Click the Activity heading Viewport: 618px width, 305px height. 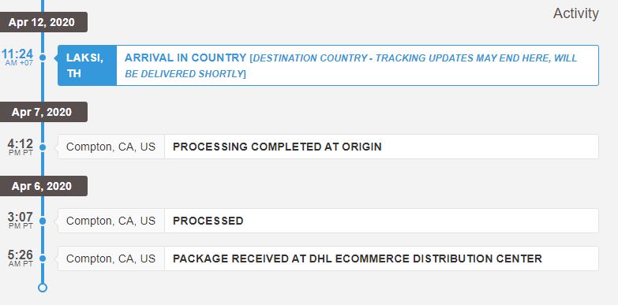pyautogui.click(x=576, y=13)
